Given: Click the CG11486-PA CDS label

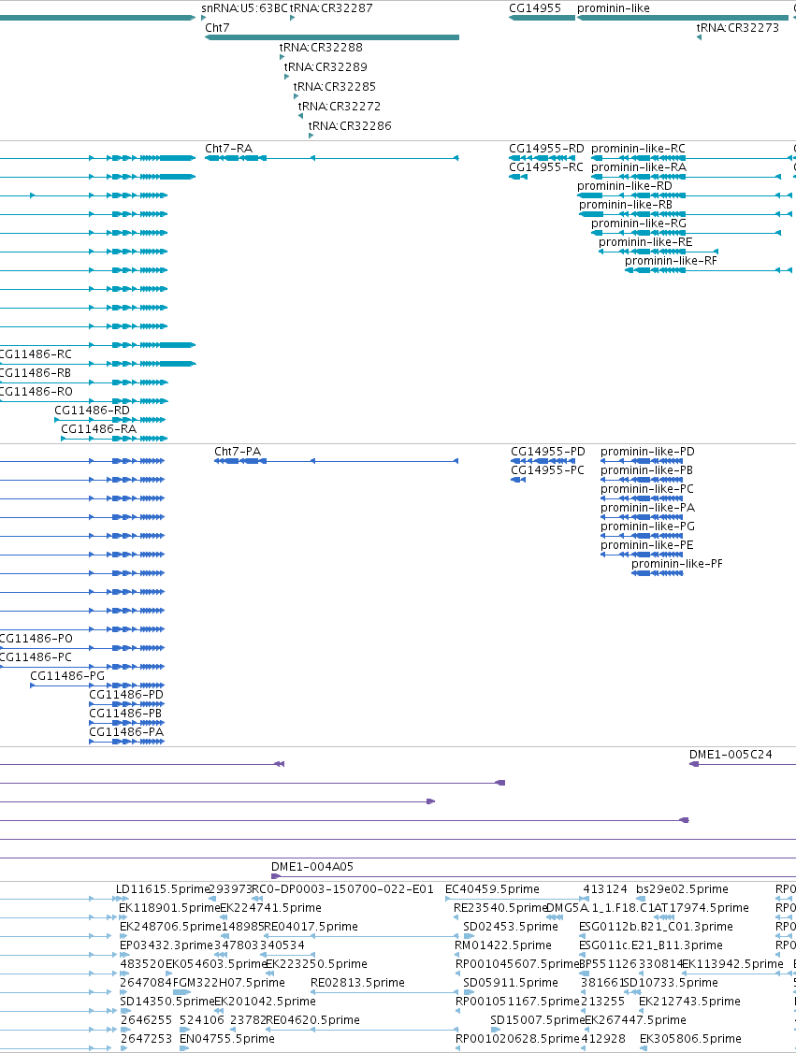Looking at the screenshot, I should point(126,732).
